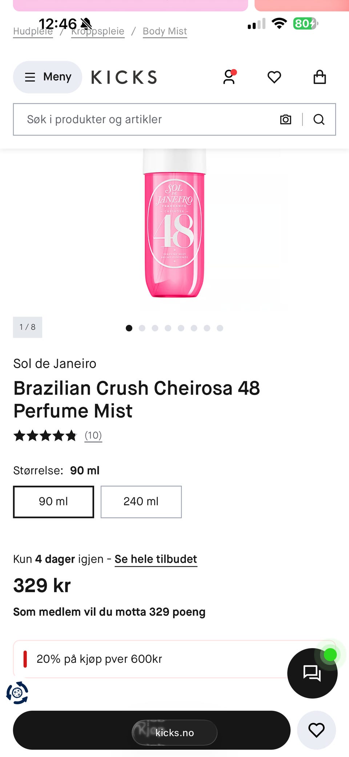Open the live chat bubble
Viewport: 349px width, 757px height.
click(312, 673)
